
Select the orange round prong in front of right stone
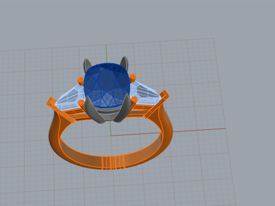133,101
